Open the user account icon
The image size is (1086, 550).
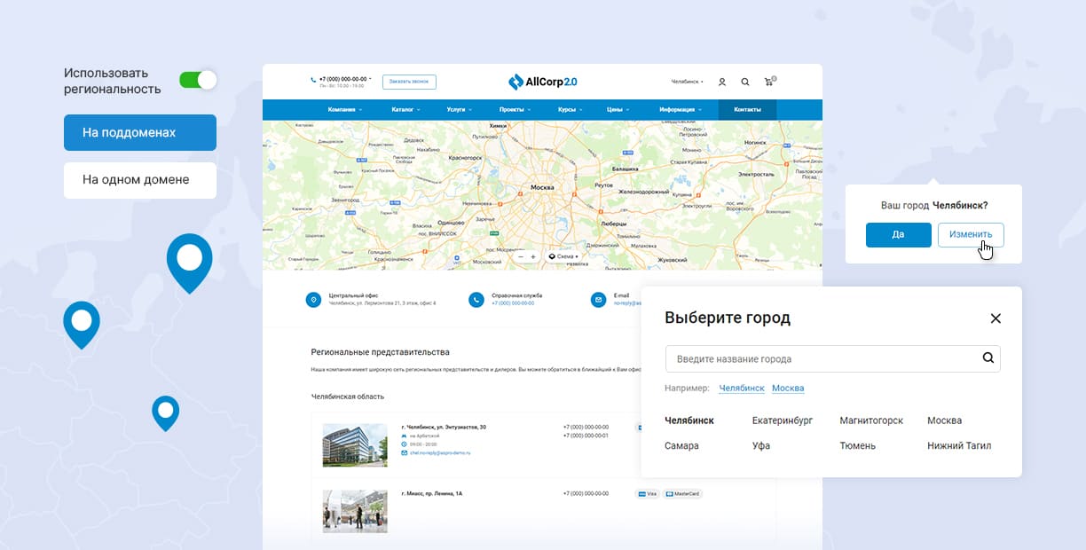[x=722, y=82]
